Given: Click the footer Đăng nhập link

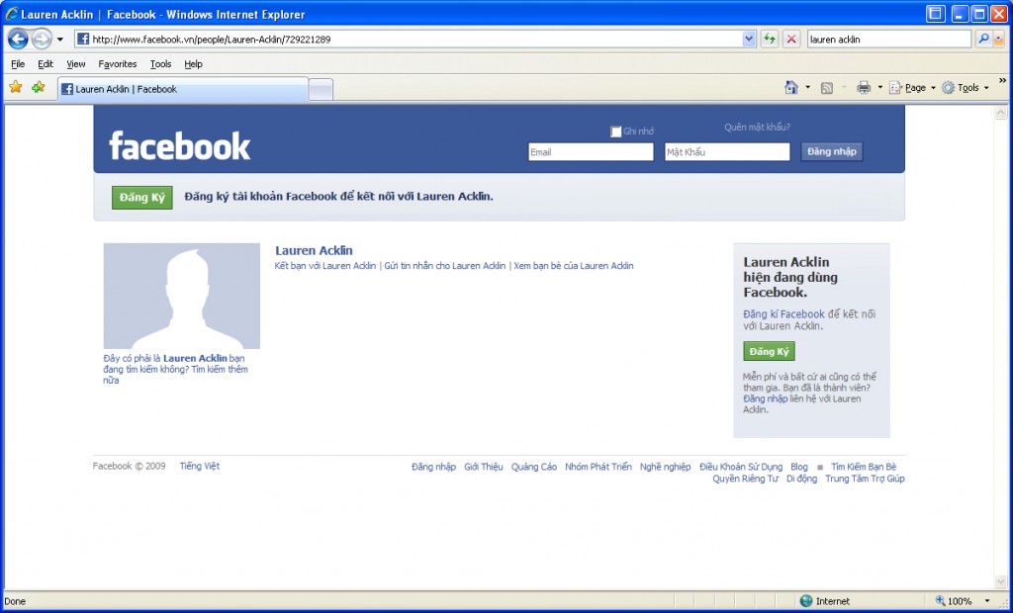Looking at the screenshot, I should [433, 467].
